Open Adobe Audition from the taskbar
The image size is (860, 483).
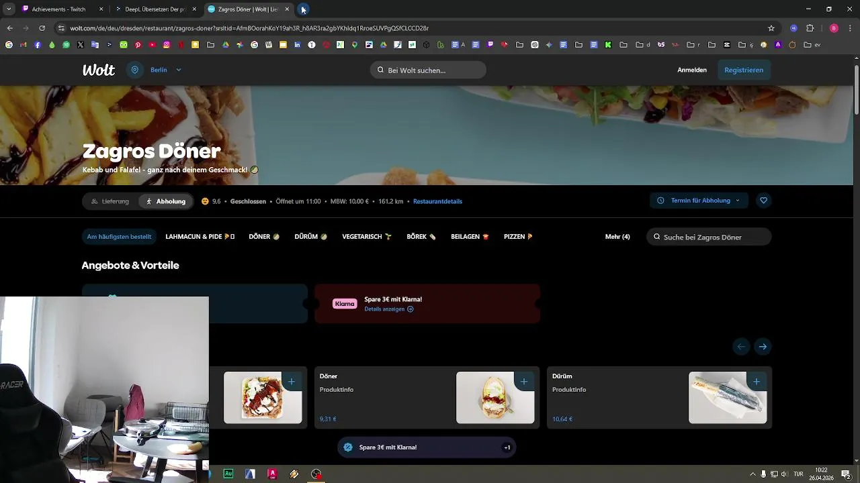(x=228, y=474)
